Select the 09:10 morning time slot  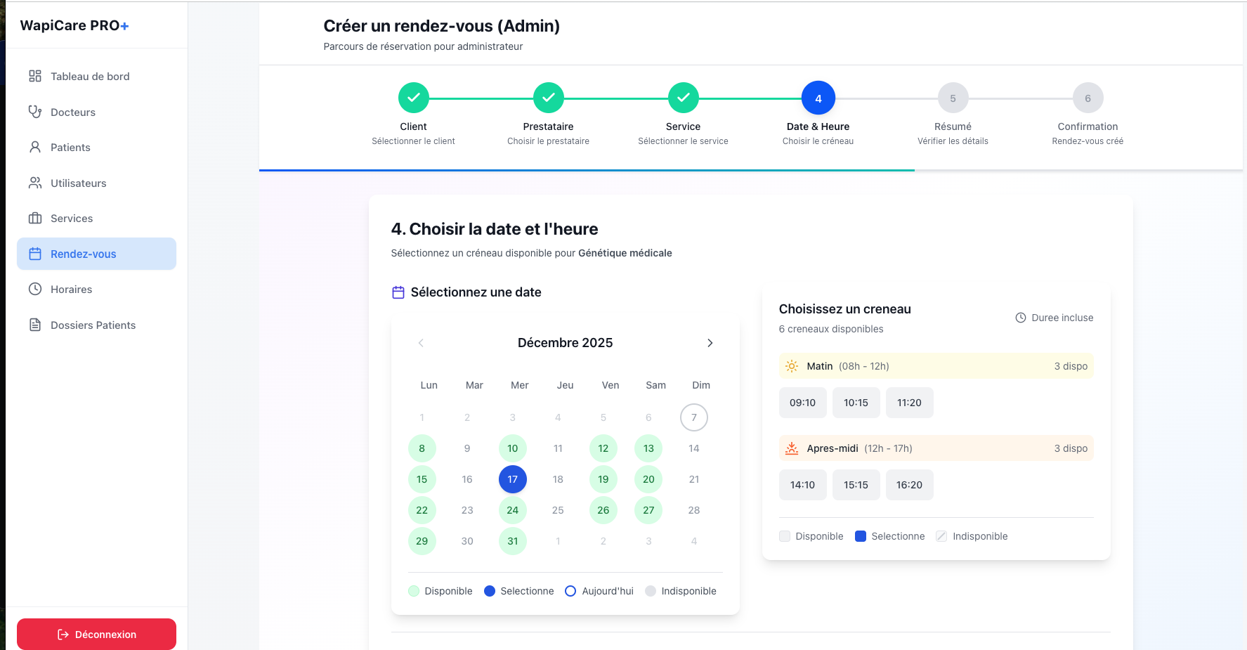[802, 402]
